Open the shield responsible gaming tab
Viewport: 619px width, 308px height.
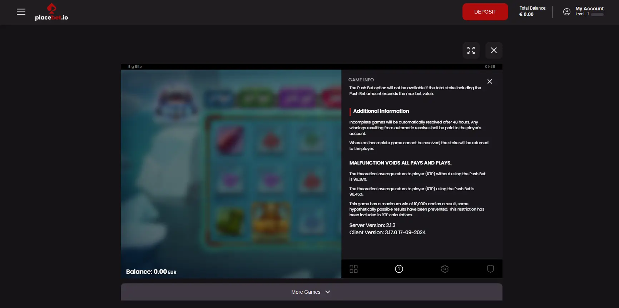pyautogui.click(x=490, y=269)
